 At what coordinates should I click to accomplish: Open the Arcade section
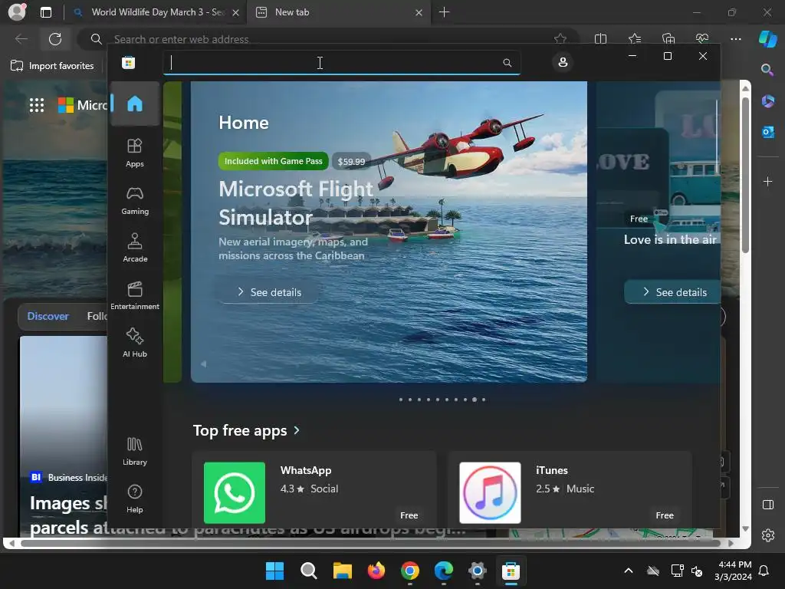135,248
